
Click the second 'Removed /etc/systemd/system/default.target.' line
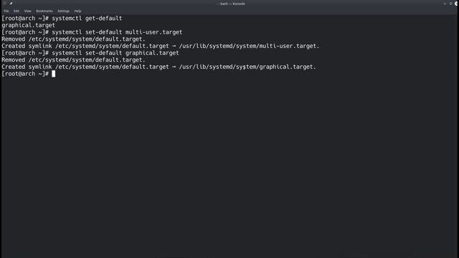point(73,60)
